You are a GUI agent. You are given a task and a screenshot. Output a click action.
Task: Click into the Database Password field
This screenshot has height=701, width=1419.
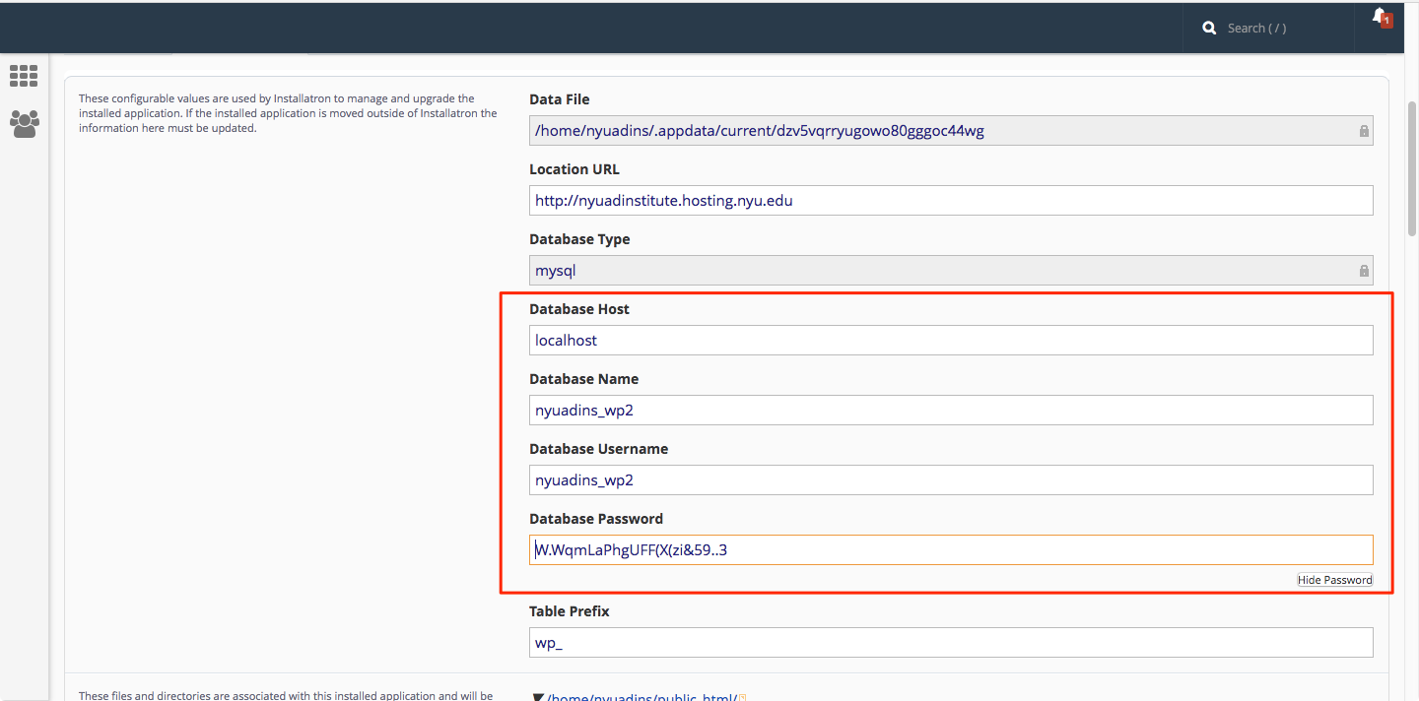tap(951, 549)
